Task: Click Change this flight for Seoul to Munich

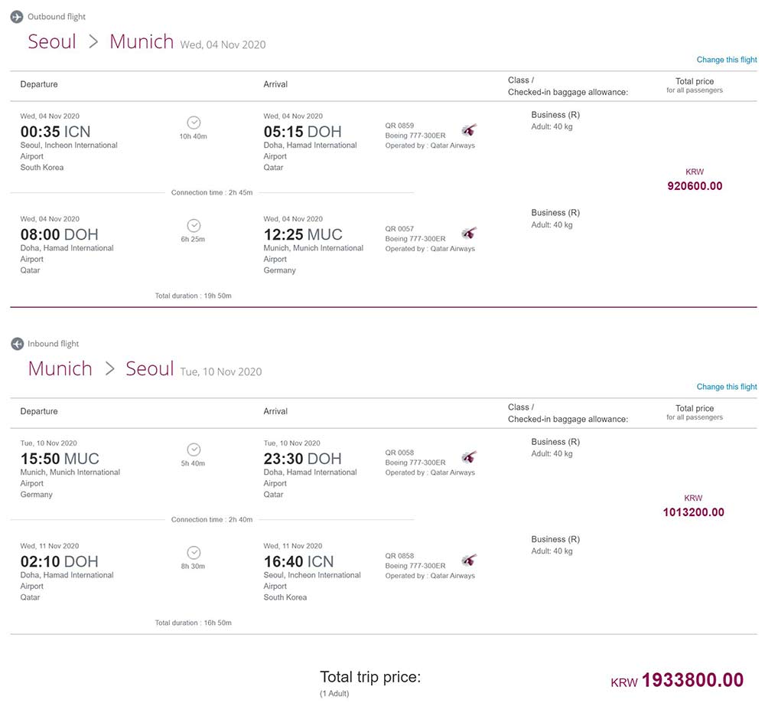Action: [x=727, y=60]
